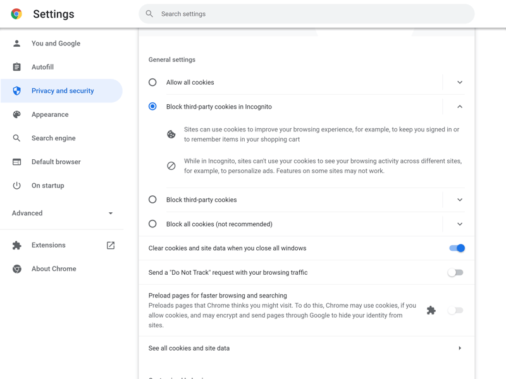
Task: Select the Allow all cookies radio button
Action: [152, 82]
